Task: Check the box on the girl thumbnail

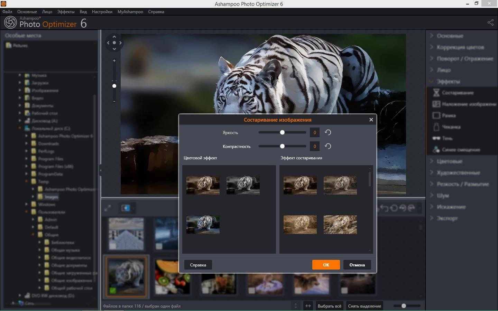Action: [x=252, y=291]
